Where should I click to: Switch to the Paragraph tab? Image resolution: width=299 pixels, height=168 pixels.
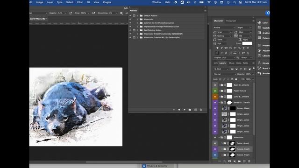point(231,21)
